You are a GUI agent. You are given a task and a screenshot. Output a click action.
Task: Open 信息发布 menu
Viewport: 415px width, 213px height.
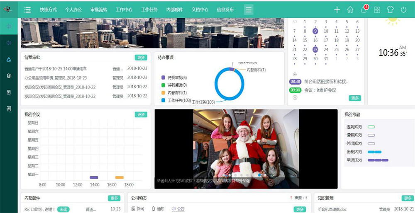pyautogui.click(x=225, y=10)
